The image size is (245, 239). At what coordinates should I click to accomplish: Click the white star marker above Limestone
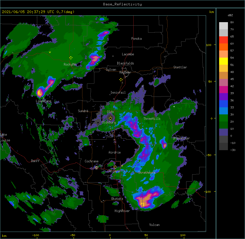(43, 98)
